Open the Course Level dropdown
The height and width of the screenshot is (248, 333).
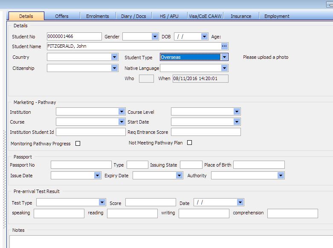click(237, 112)
